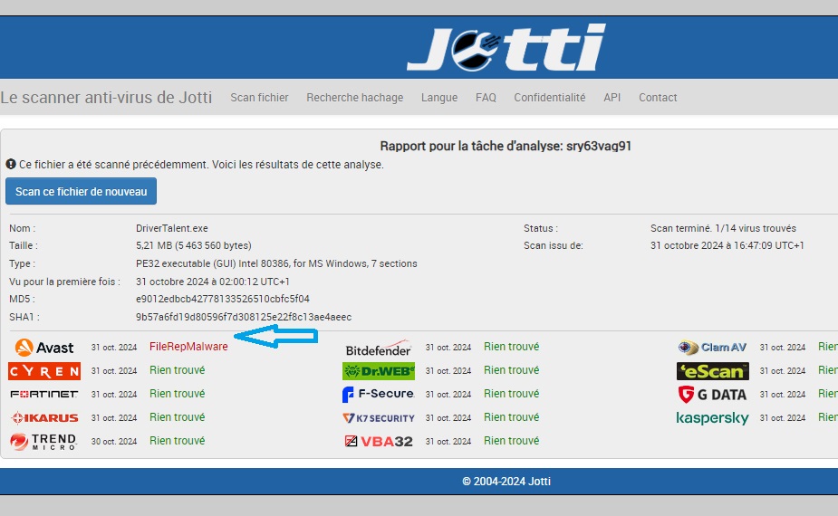This screenshot has width=838, height=516.
Task: Click the © 2004-2024 Jotti footer text
Action: 506,482
